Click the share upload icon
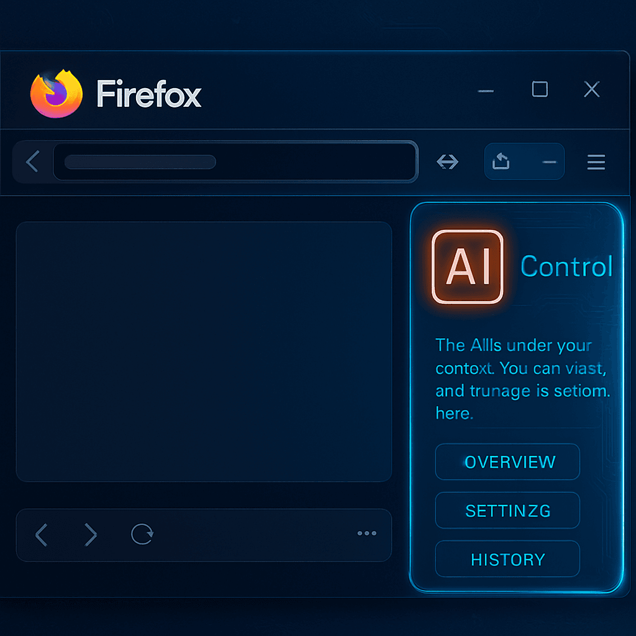Image resolution: width=636 pixels, height=636 pixels. (x=501, y=161)
